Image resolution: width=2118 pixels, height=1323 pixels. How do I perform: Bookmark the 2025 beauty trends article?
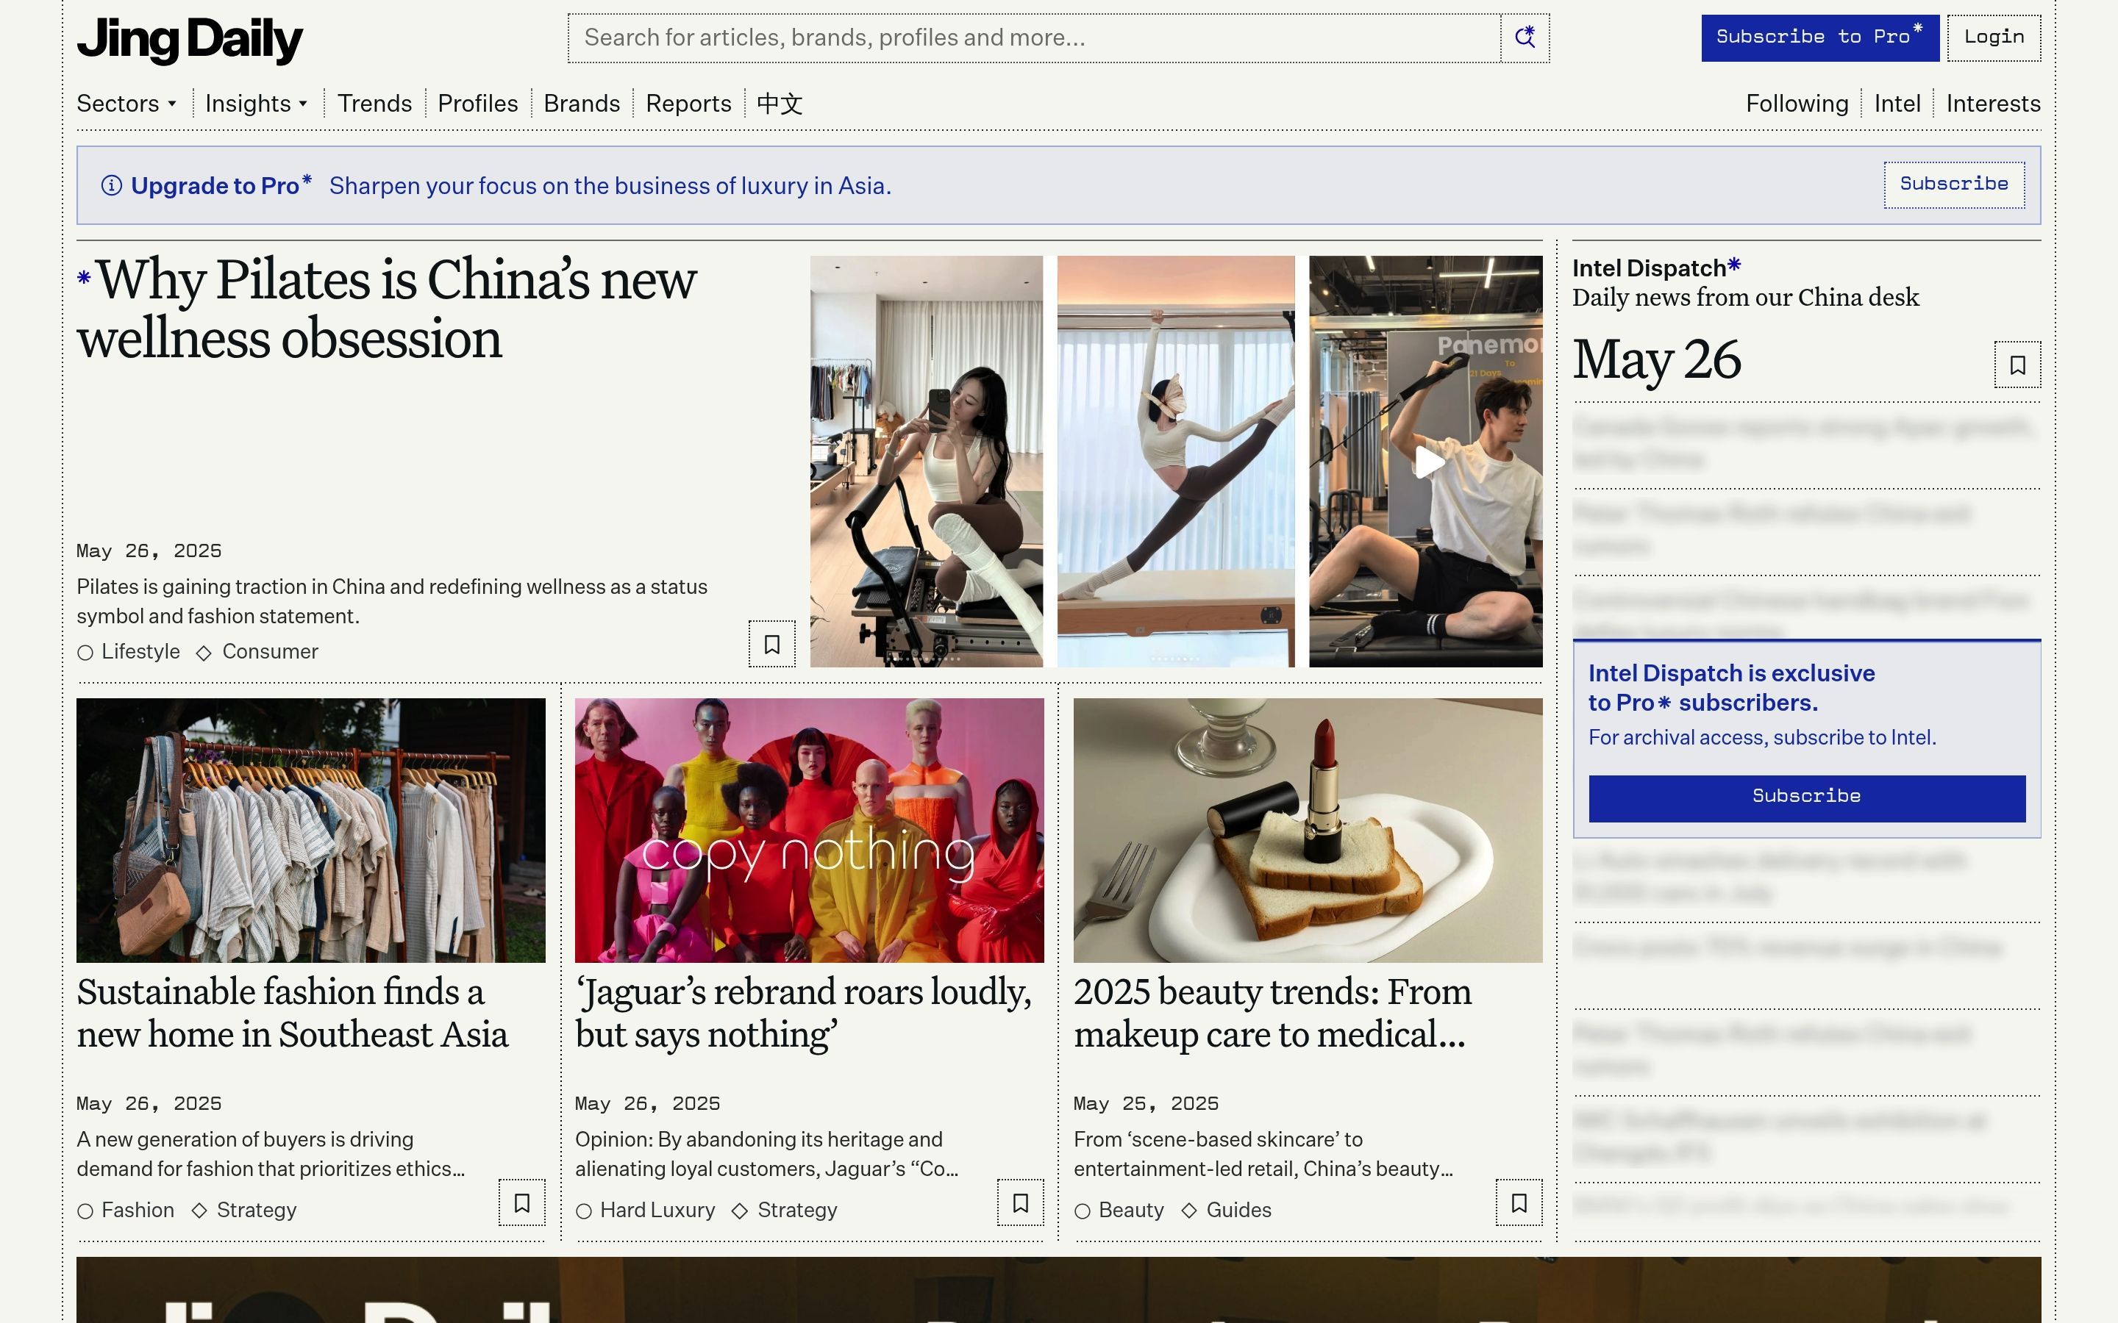pos(1519,1203)
